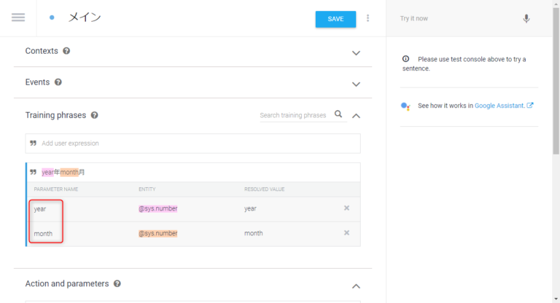
Task: Click the help icon beside Training phrases
Action: click(94, 115)
